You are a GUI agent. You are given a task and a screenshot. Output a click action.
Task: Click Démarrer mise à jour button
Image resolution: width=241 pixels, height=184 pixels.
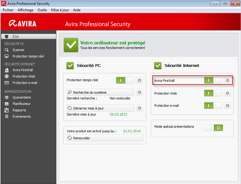click(x=100, y=108)
